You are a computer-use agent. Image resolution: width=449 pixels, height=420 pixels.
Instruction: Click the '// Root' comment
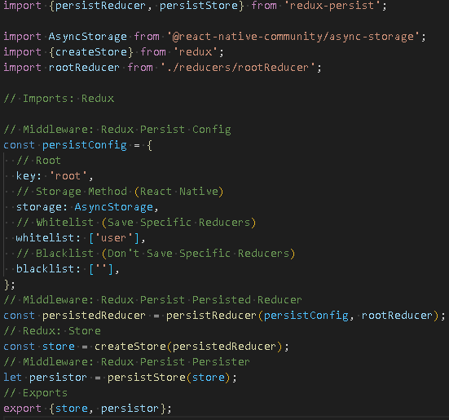point(38,161)
